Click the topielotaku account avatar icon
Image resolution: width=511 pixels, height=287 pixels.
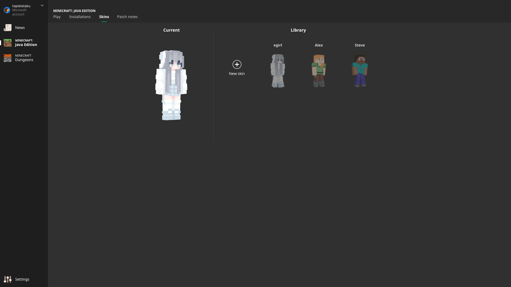(x=7, y=10)
